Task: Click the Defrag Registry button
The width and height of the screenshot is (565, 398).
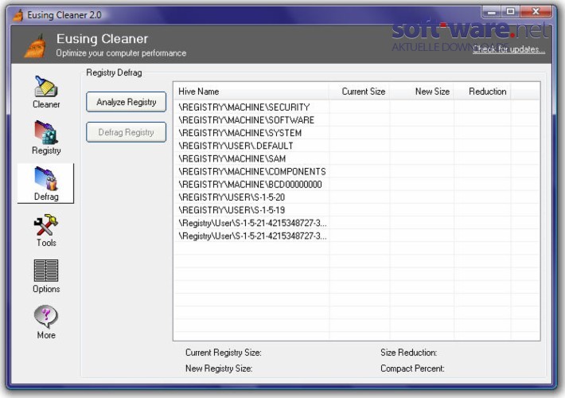Action: [126, 132]
